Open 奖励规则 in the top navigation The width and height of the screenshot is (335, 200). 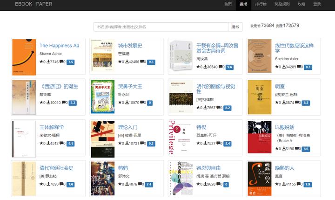[282, 4]
